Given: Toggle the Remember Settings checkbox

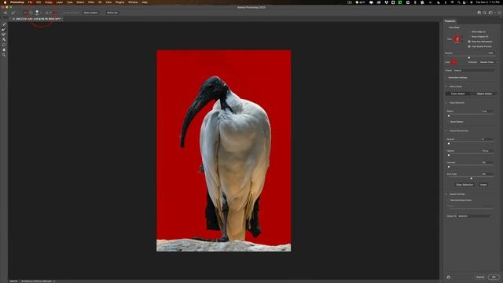Looking at the screenshot, I should pyautogui.click(x=446, y=78).
